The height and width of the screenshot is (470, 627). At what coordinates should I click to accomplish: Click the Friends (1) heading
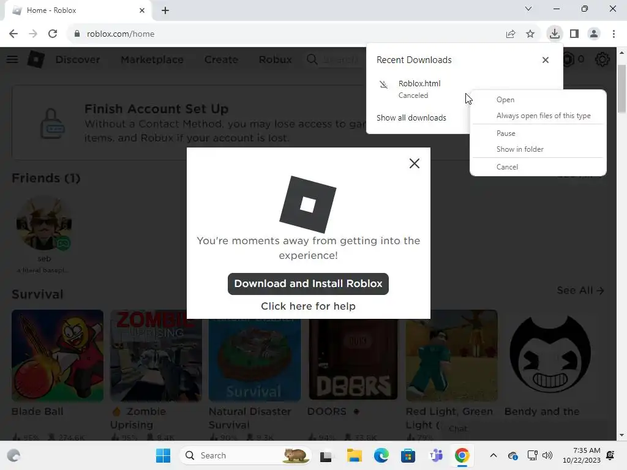point(46,178)
